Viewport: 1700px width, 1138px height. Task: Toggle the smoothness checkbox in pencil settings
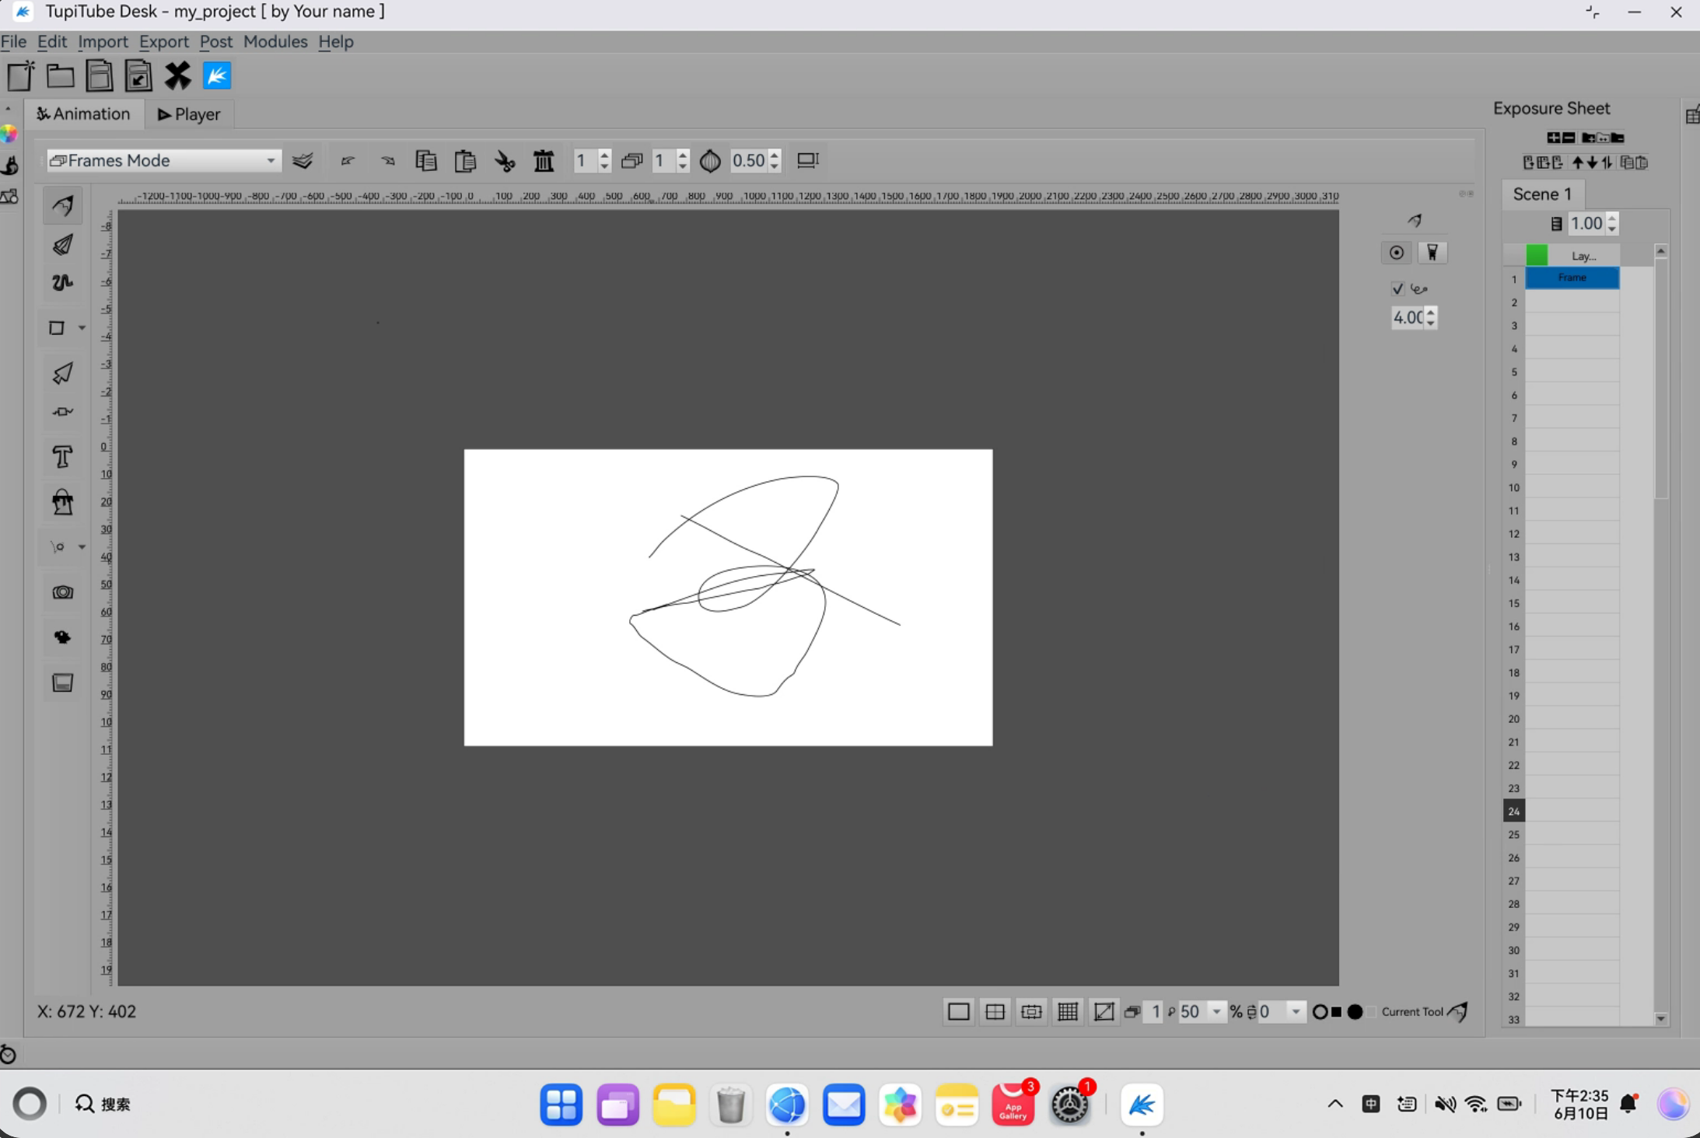(x=1397, y=288)
